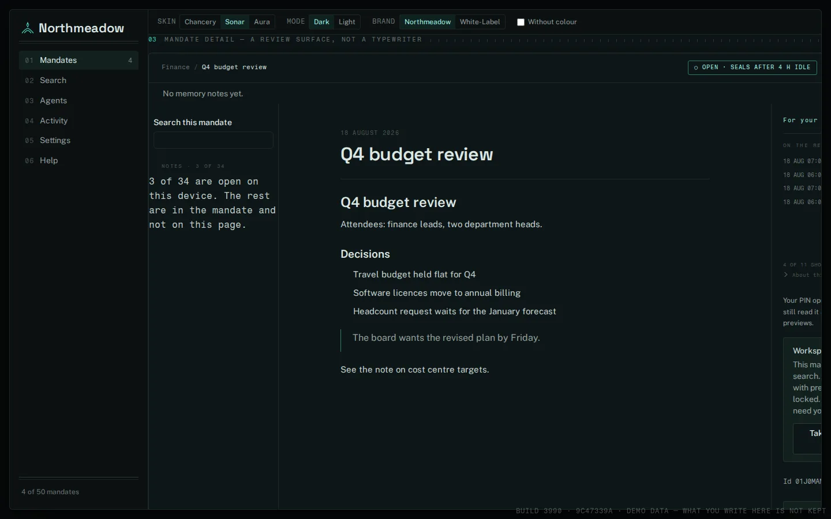
Task: Switch skin to Chancery
Action: click(x=200, y=22)
